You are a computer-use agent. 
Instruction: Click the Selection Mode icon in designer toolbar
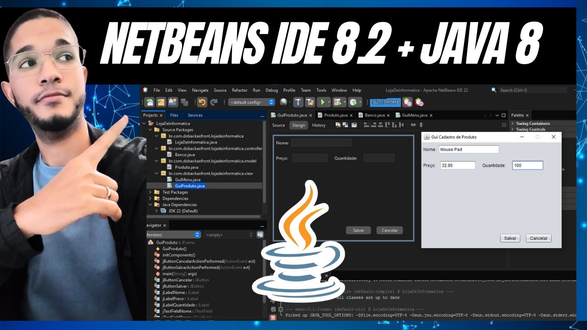point(338,125)
